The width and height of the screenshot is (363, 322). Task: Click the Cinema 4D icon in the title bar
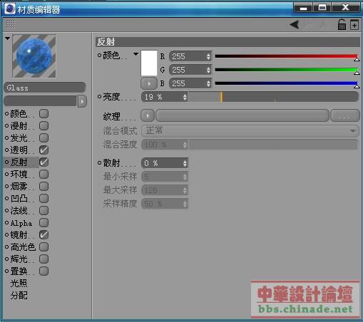[10, 9]
